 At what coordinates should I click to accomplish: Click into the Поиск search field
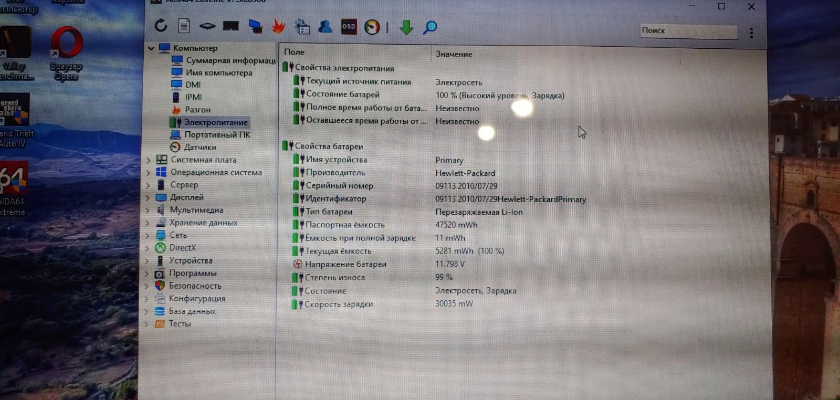click(x=688, y=31)
